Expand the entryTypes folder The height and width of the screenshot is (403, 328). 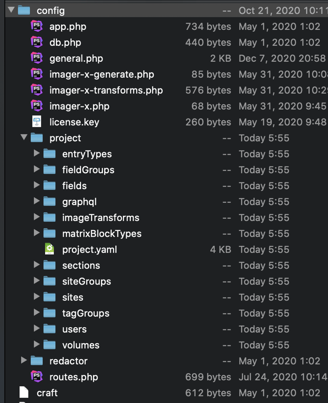pyautogui.click(x=36, y=154)
